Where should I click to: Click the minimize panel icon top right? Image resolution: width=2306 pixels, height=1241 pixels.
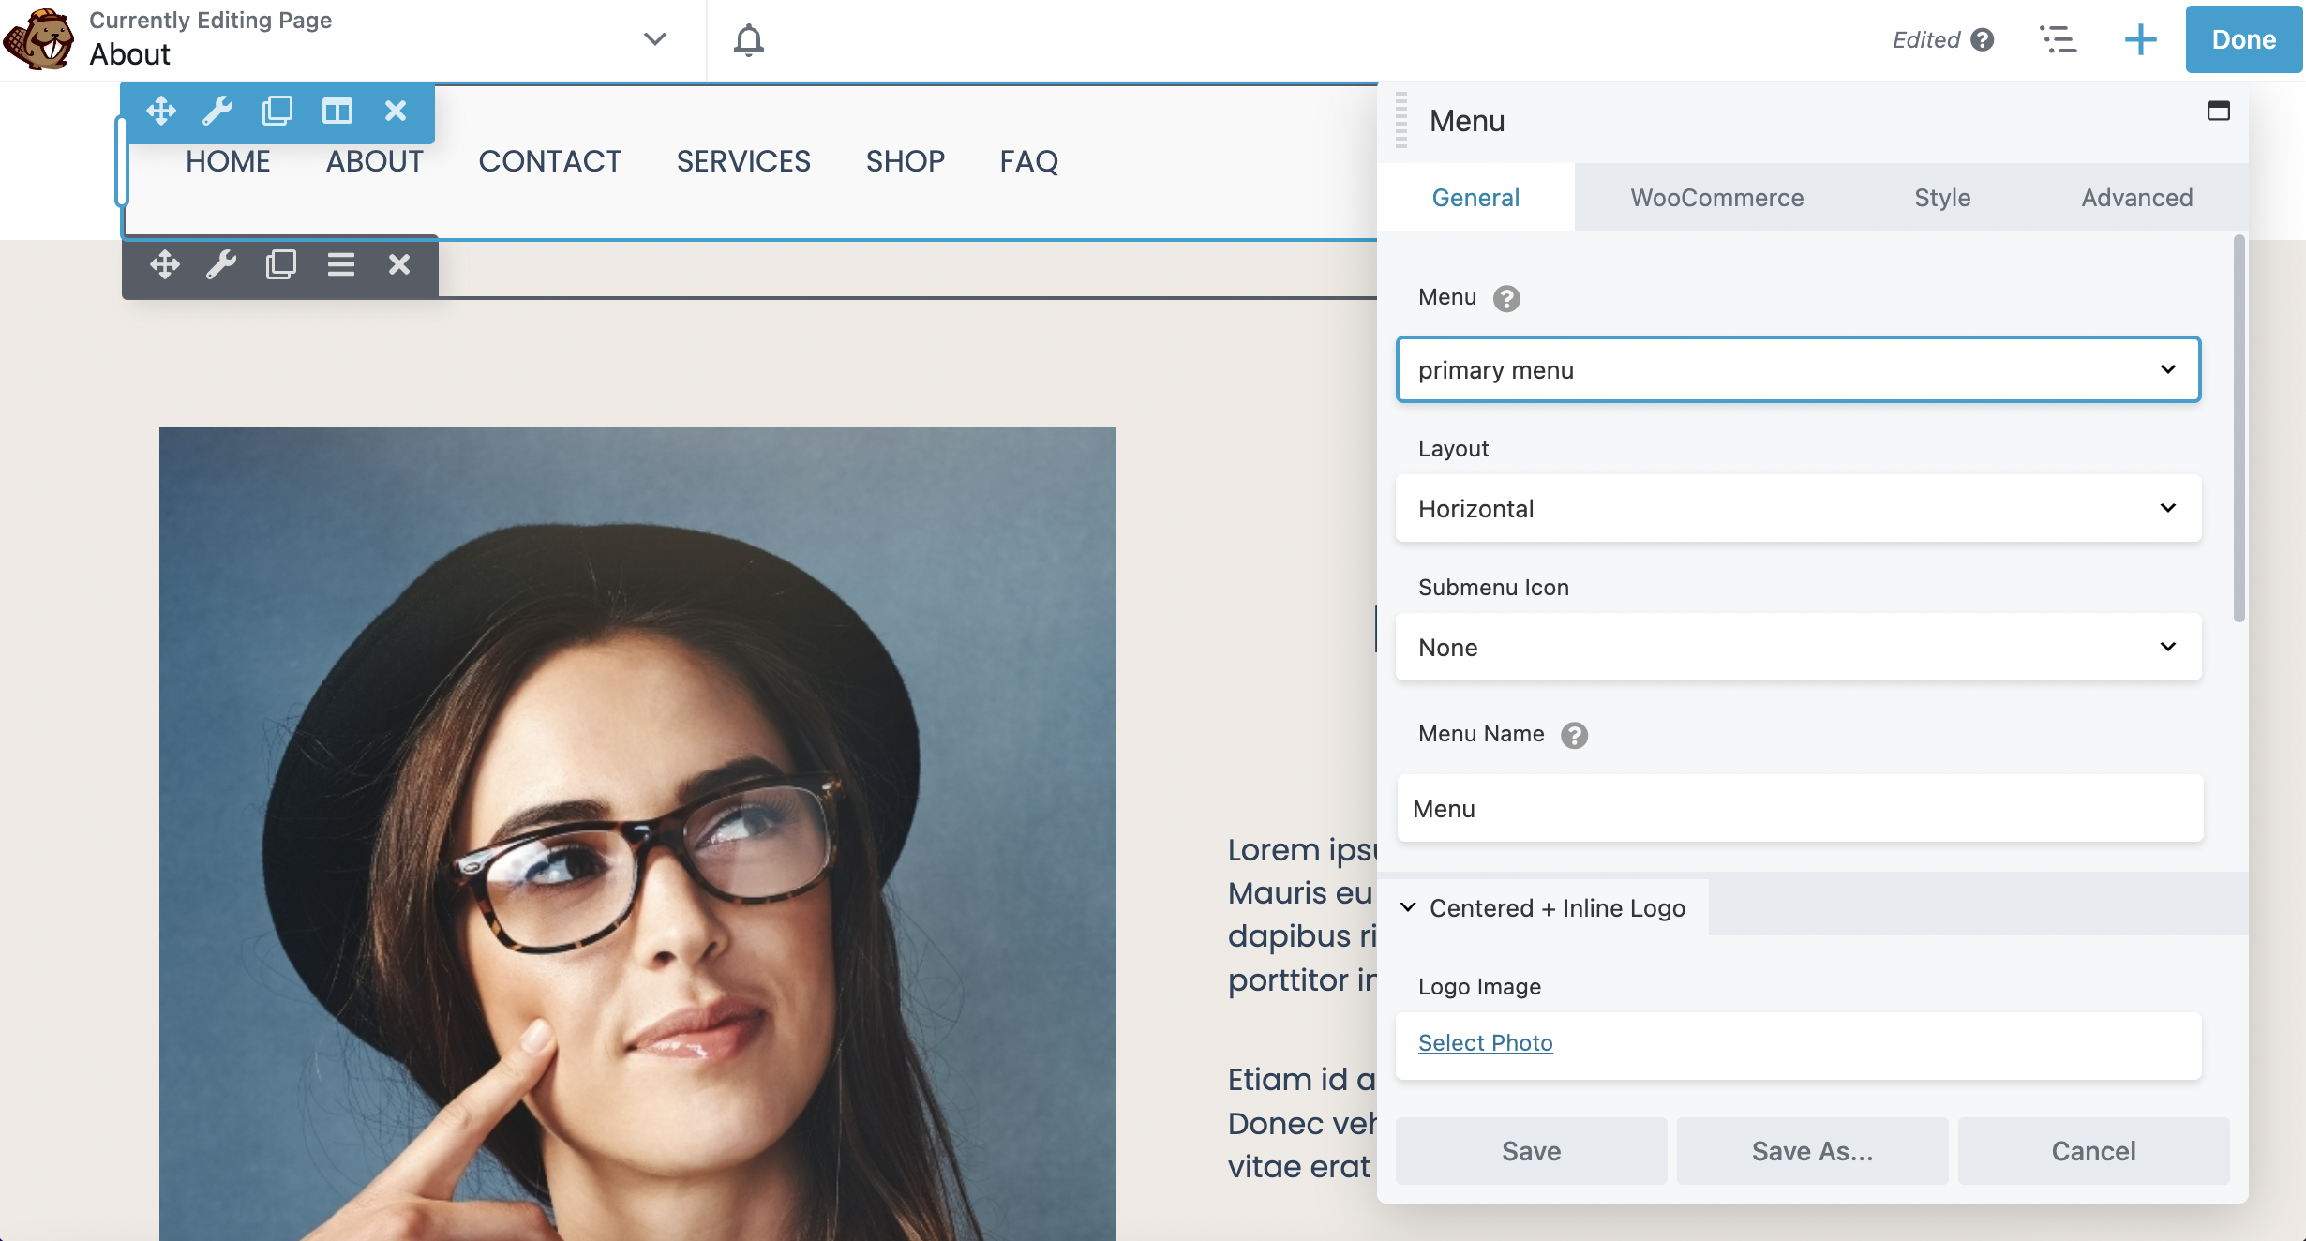click(2217, 110)
